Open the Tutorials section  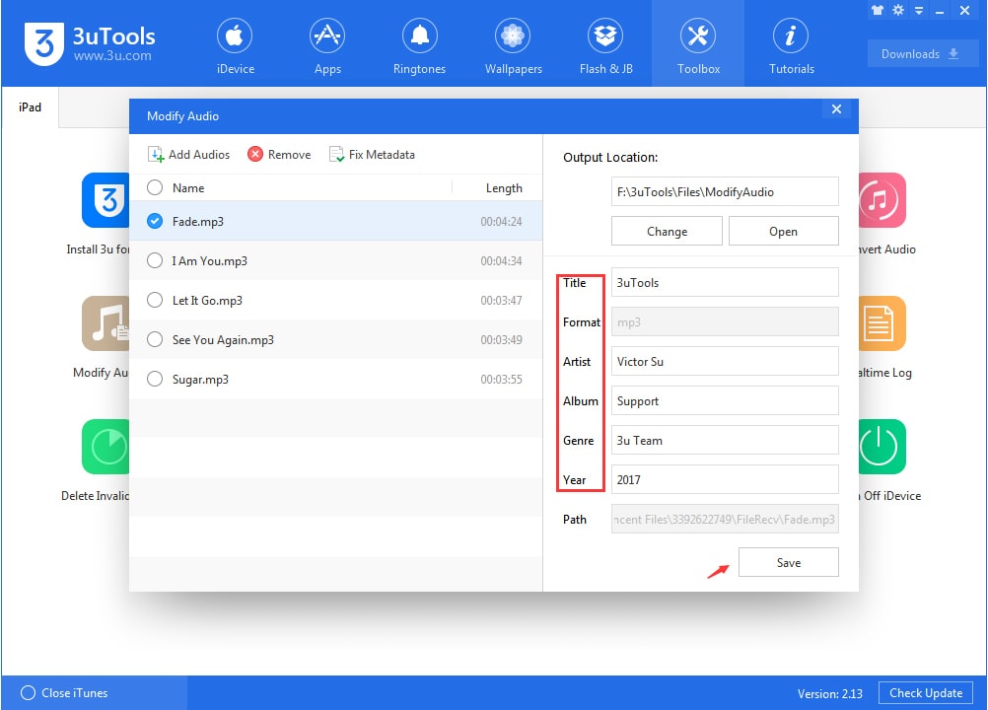click(x=790, y=44)
